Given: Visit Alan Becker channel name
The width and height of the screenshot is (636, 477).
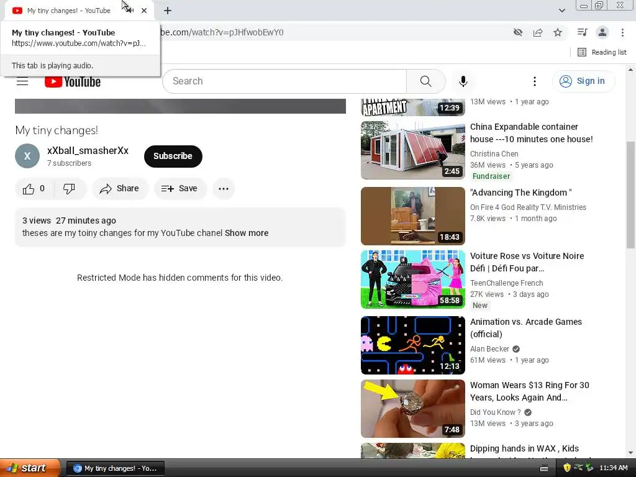Looking at the screenshot, I should pyautogui.click(x=489, y=349).
